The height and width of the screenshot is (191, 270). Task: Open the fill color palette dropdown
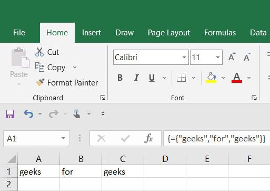223,78
